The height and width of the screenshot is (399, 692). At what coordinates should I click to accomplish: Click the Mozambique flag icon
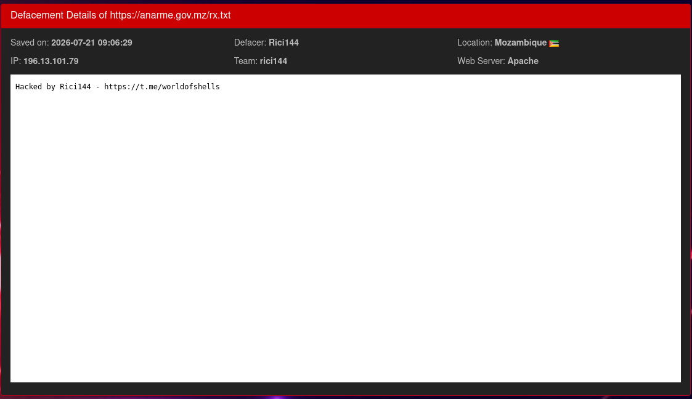click(x=554, y=43)
